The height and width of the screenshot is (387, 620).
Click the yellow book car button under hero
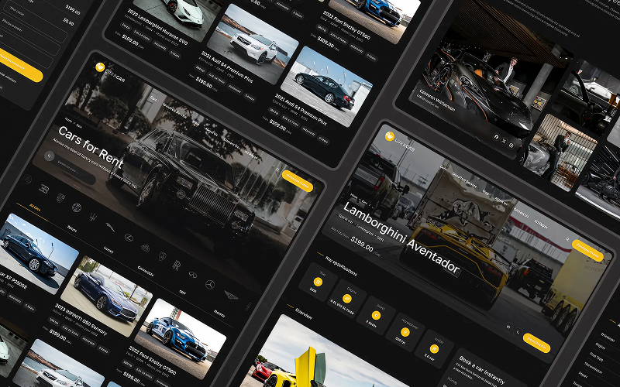(x=536, y=343)
